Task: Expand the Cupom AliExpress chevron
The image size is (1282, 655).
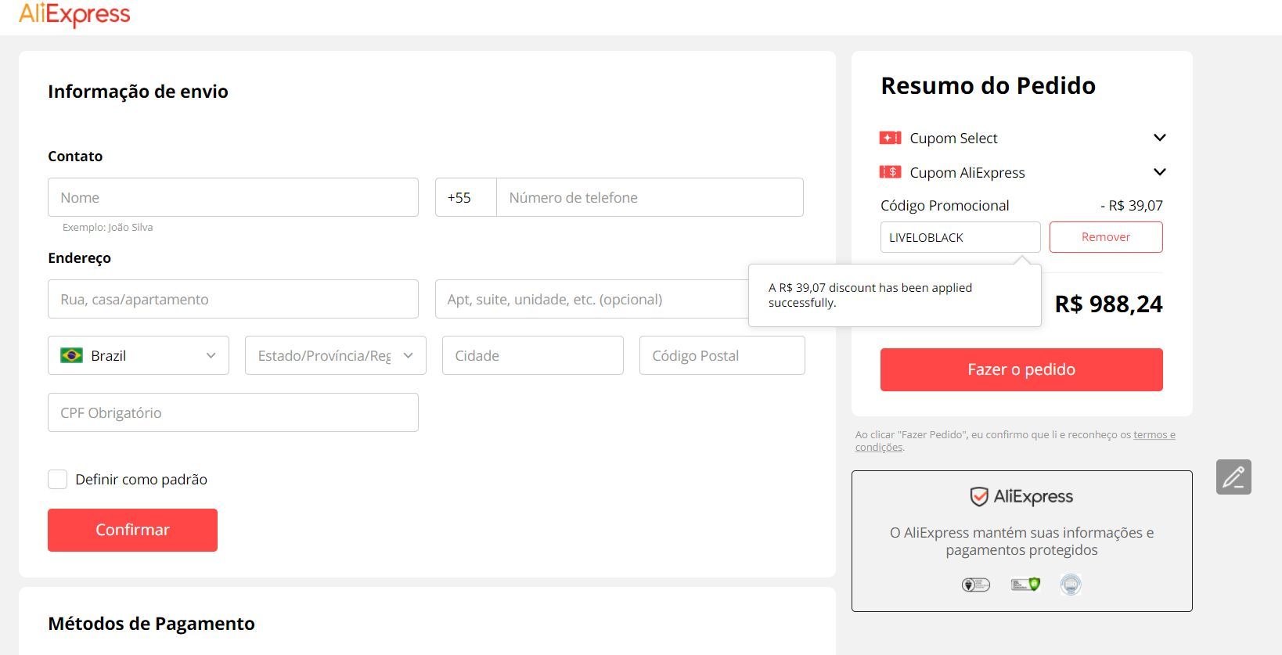Action: [x=1160, y=172]
